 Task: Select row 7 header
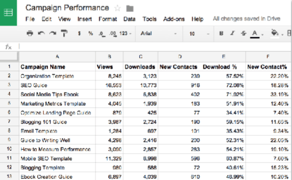coord(9,122)
